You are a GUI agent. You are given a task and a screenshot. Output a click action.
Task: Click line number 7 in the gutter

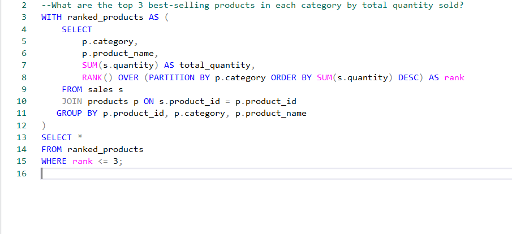pos(24,65)
